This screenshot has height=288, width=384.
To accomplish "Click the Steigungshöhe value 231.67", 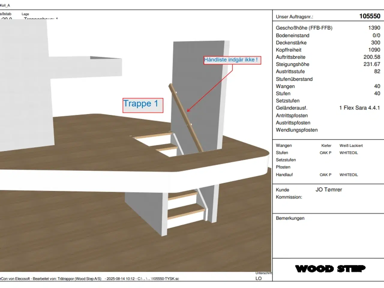I will 371,64.
